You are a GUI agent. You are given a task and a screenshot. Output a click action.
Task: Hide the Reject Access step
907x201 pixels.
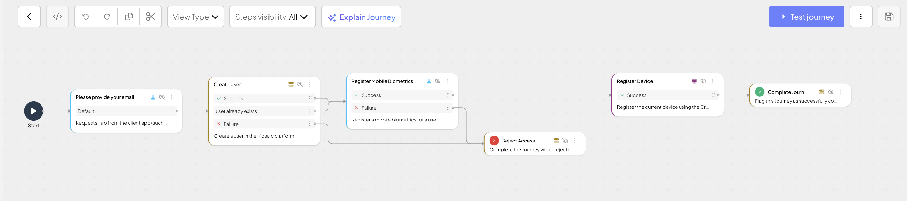[x=565, y=141]
